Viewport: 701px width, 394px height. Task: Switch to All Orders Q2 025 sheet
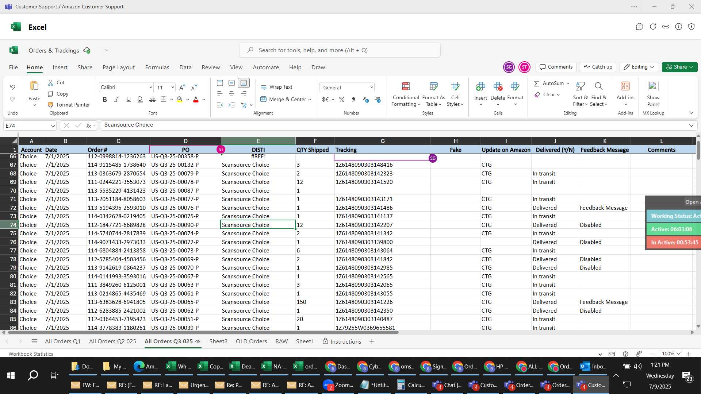tap(112, 341)
